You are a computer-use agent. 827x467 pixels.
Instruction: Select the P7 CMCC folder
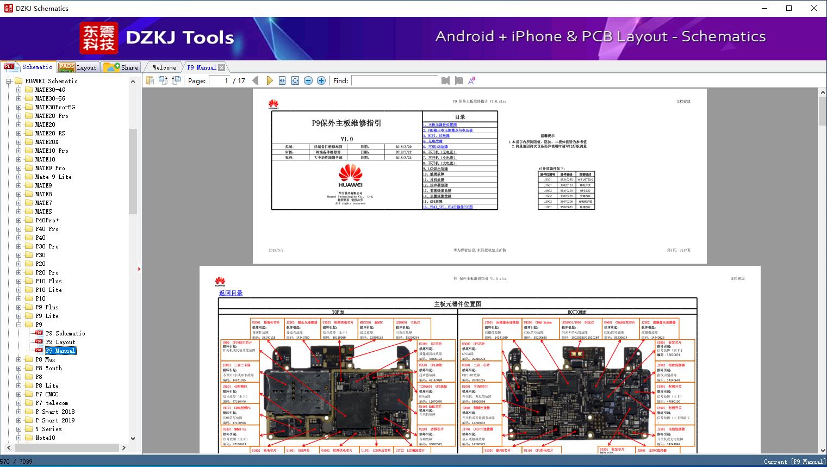(47, 394)
